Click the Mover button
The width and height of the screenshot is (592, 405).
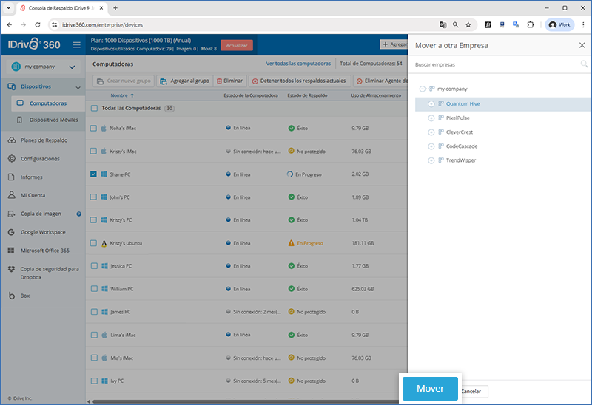pyautogui.click(x=430, y=389)
